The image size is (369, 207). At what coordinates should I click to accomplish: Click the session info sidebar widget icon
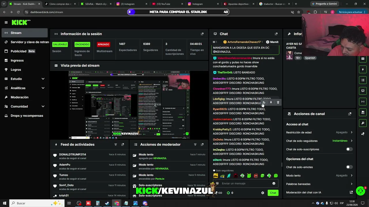[363, 101]
